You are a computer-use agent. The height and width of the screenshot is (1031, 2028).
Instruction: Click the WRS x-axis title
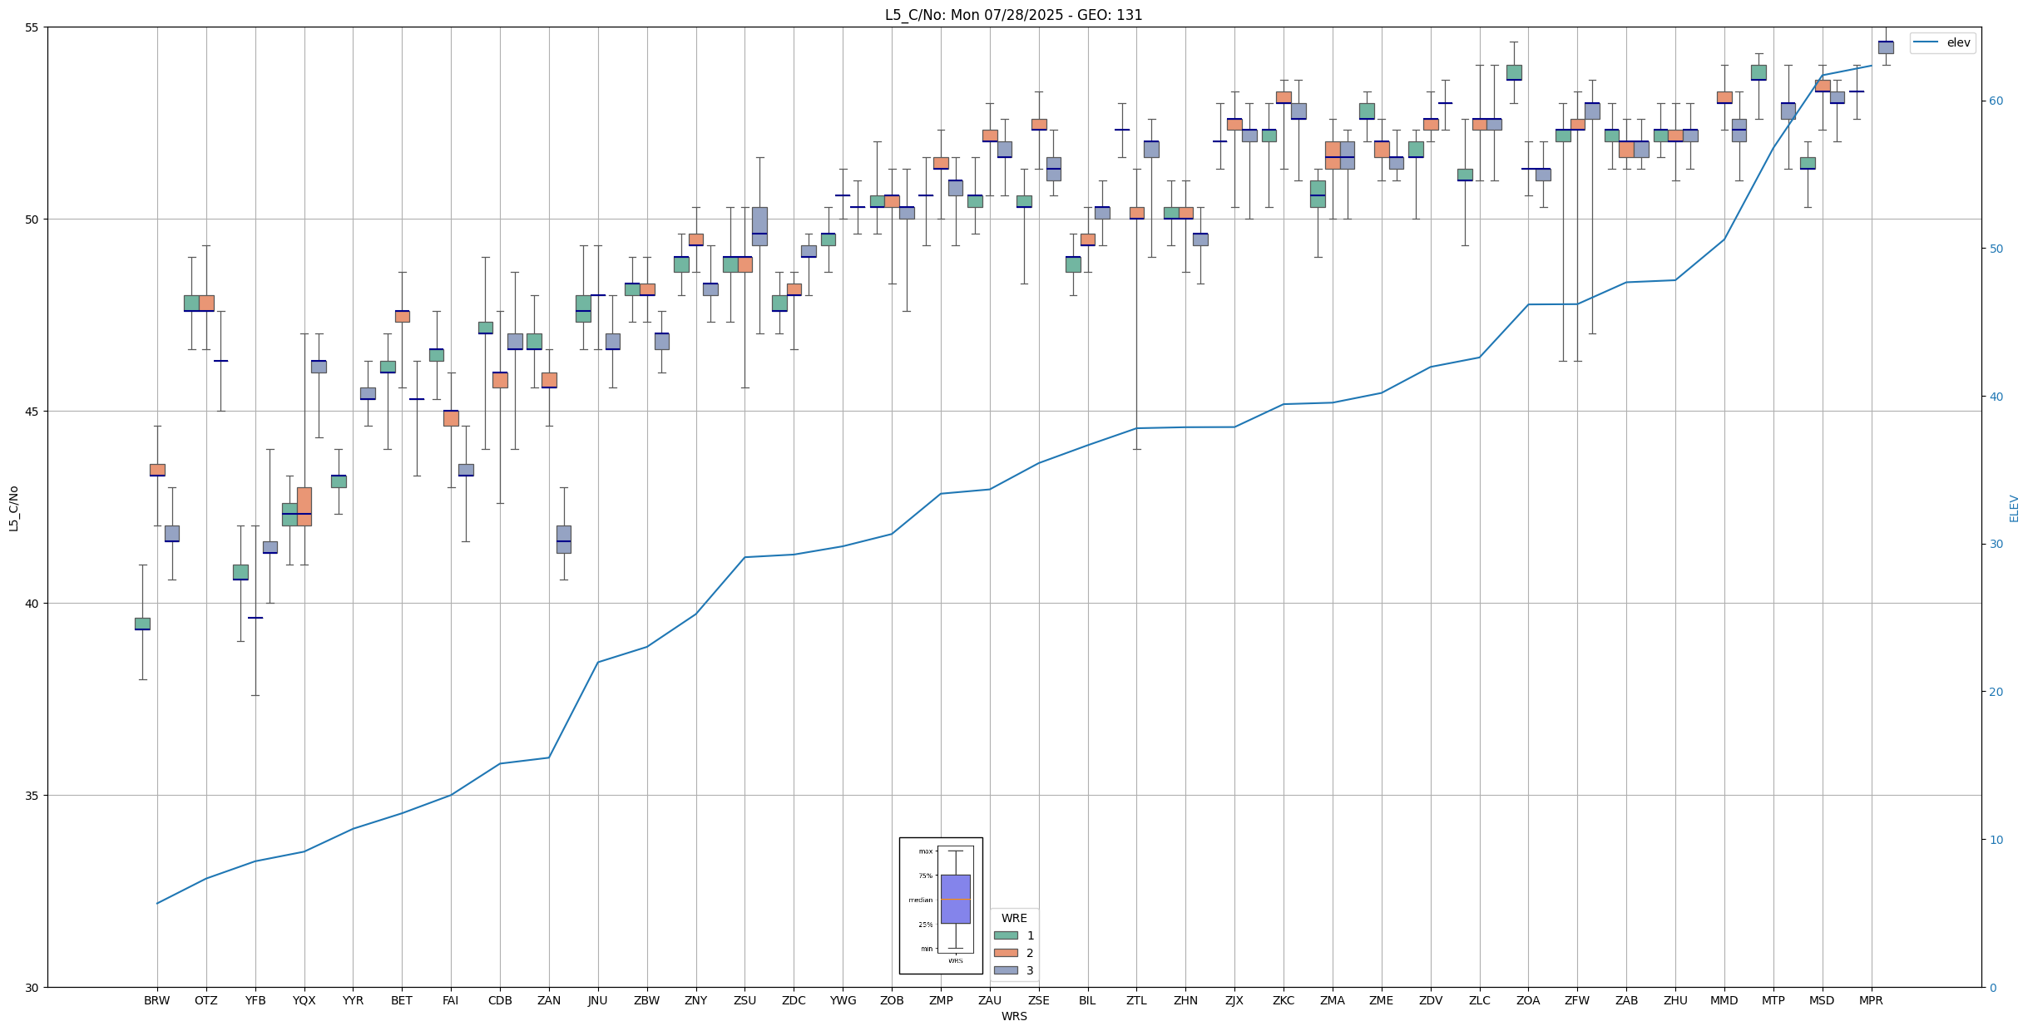click(x=1013, y=1016)
